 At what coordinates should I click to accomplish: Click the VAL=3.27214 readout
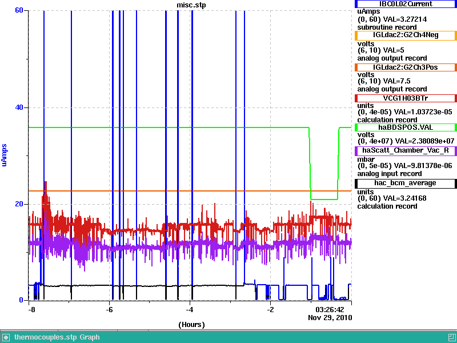point(405,19)
